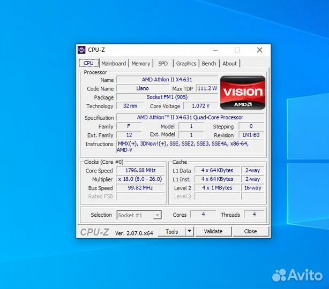
Task: Minimize the CPU-Z window
Action: [x=215, y=50]
